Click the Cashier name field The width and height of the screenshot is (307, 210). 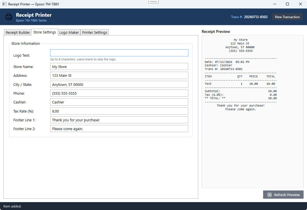119,102
